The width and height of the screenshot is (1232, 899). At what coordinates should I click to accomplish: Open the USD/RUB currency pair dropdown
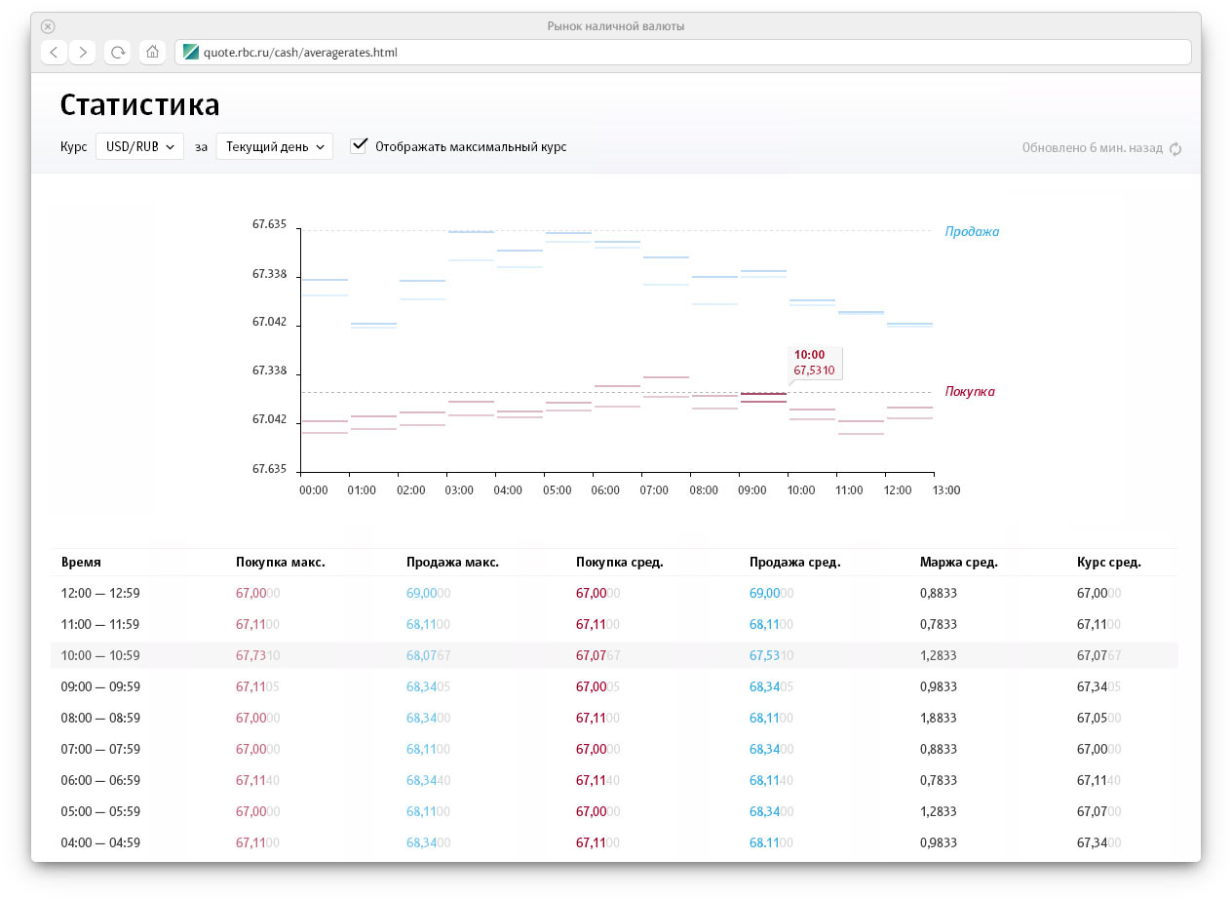139,146
